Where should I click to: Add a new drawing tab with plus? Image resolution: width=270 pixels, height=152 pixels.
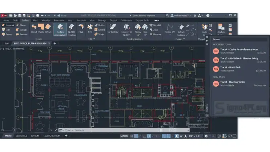tap(55, 43)
